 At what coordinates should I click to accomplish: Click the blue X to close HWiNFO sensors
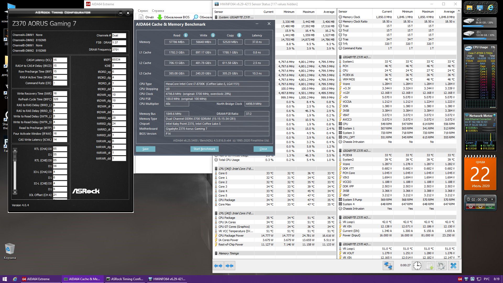(453, 266)
